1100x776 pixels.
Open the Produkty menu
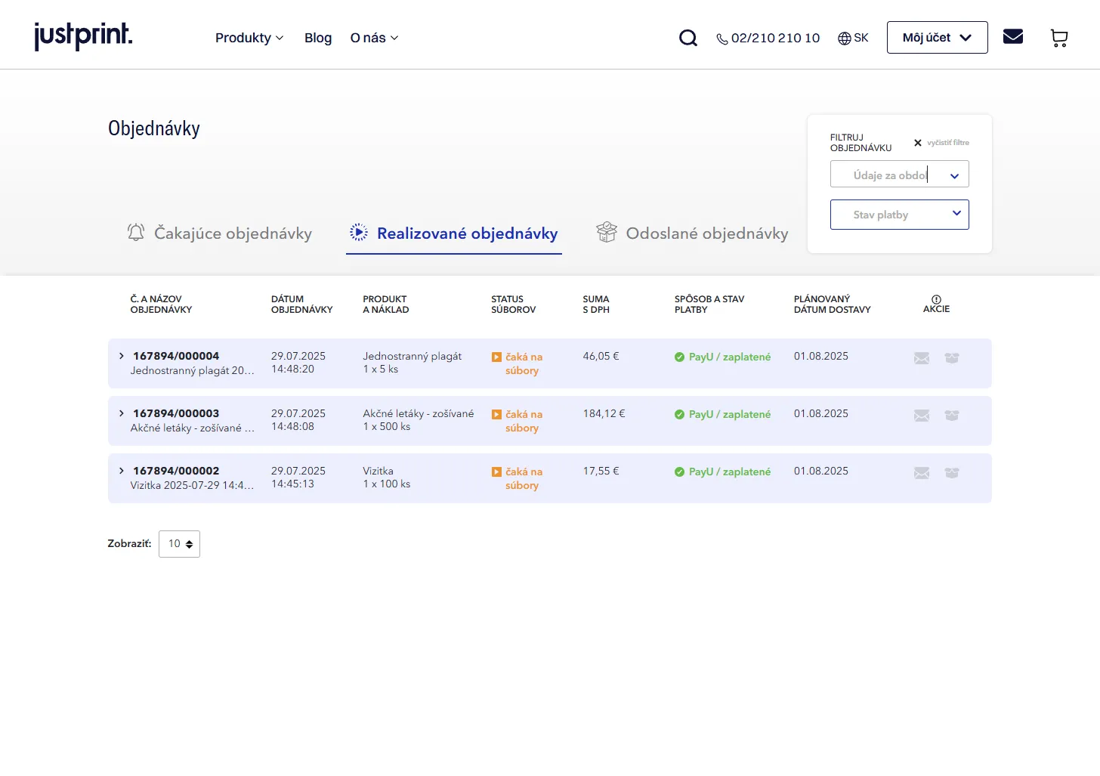(249, 38)
